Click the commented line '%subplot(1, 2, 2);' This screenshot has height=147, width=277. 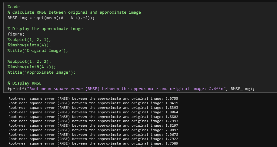(x=29, y=62)
